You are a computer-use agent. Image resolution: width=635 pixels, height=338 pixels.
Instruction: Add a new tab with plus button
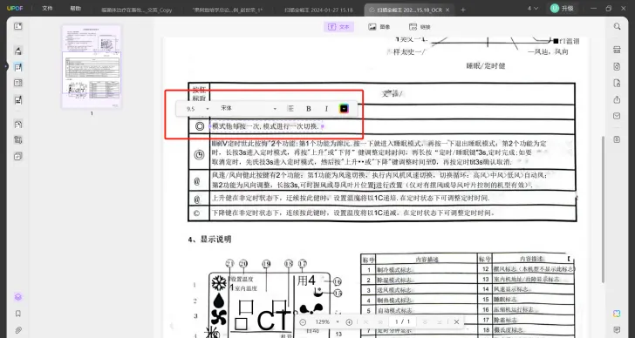463,10
